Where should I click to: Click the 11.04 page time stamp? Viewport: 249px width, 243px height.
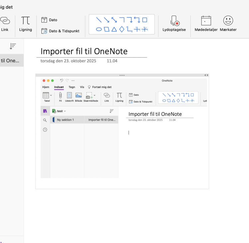(x=112, y=61)
